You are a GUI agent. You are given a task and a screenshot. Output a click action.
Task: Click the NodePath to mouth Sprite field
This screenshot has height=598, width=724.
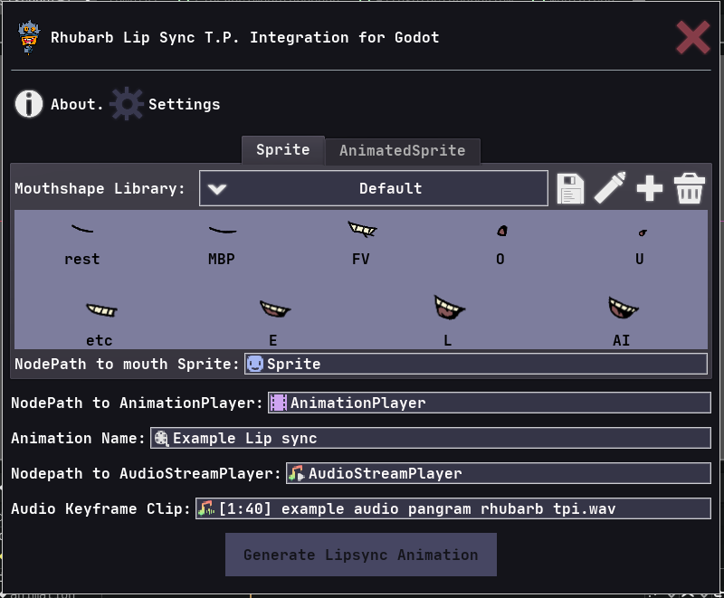pos(476,364)
